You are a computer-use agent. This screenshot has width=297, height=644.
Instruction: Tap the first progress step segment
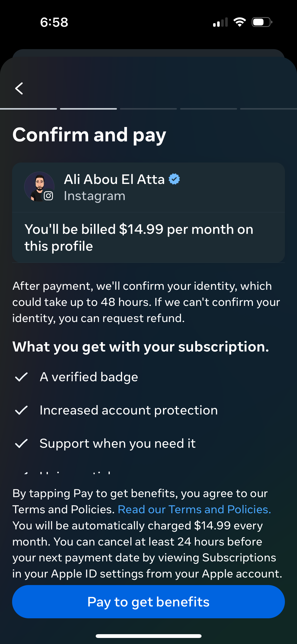[x=28, y=109]
